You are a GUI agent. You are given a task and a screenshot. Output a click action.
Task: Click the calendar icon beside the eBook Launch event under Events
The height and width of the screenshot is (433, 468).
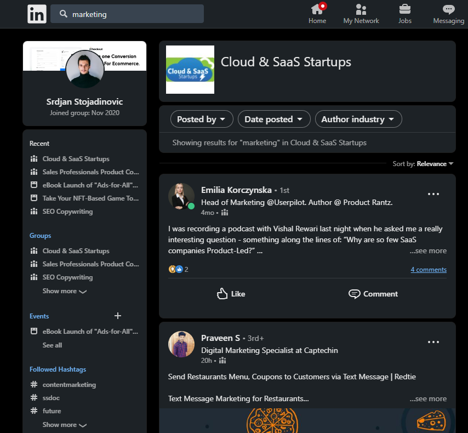pyautogui.click(x=34, y=331)
